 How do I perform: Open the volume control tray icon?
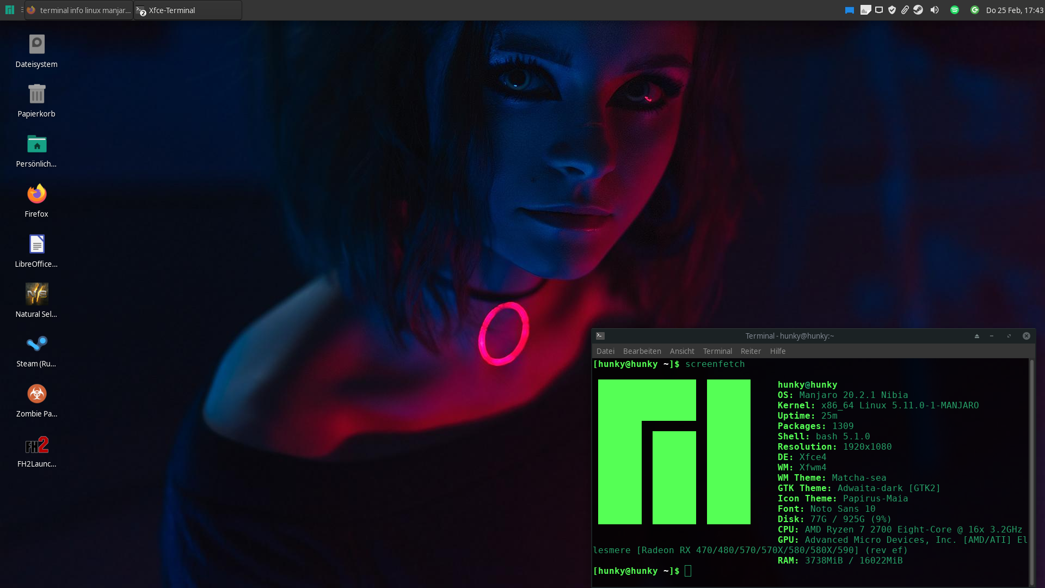point(935,10)
